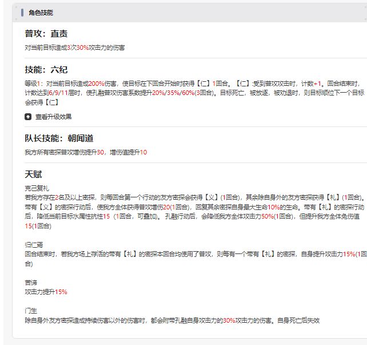Click the 等级1 skill description first line

click(x=193, y=84)
